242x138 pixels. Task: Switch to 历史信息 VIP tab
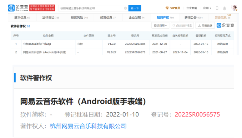(x=222, y=17)
